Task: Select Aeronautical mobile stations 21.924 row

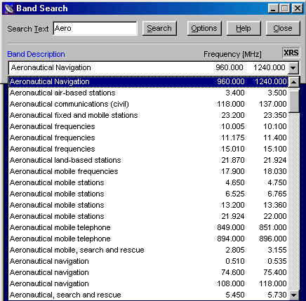Action: pyautogui.click(x=148, y=216)
